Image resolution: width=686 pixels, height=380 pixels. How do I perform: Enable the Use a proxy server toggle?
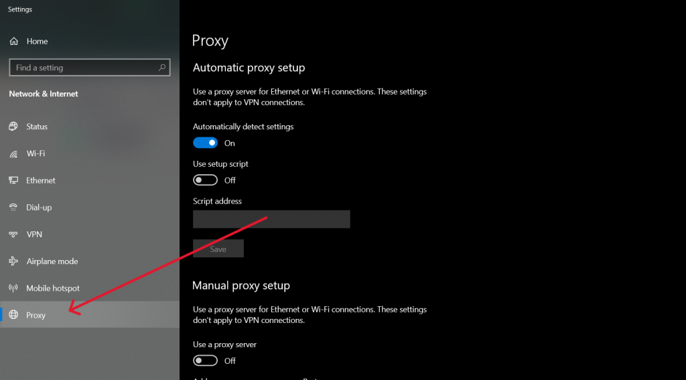point(205,361)
